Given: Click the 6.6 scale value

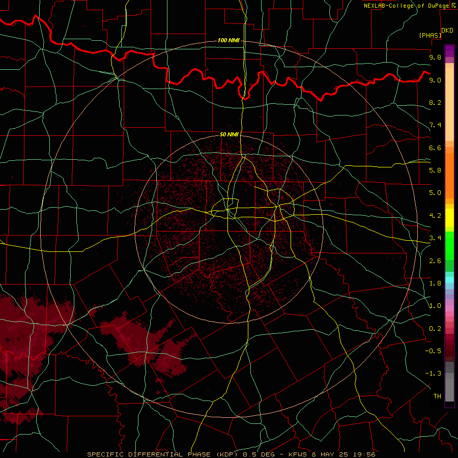Looking at the screenshot, I should click(435, 148).
